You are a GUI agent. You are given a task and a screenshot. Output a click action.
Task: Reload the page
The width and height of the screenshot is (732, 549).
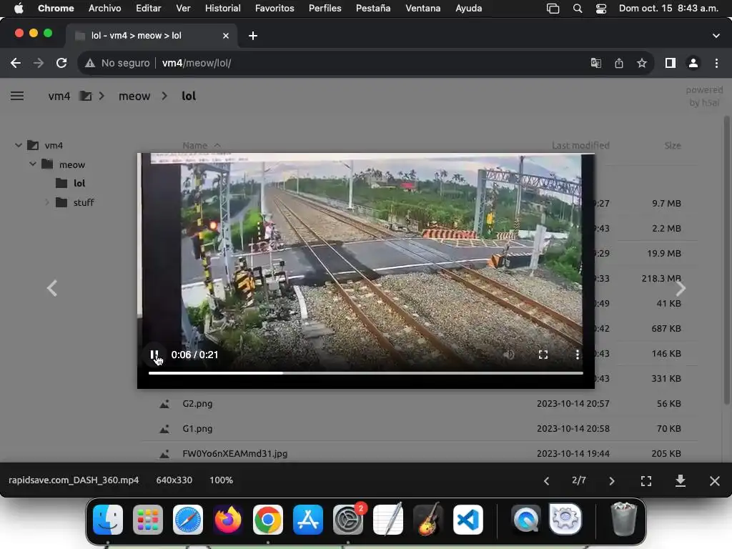click(61, 63)
